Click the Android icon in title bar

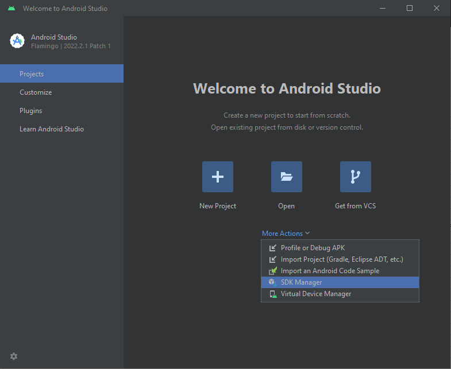click(x=11, y=9)
